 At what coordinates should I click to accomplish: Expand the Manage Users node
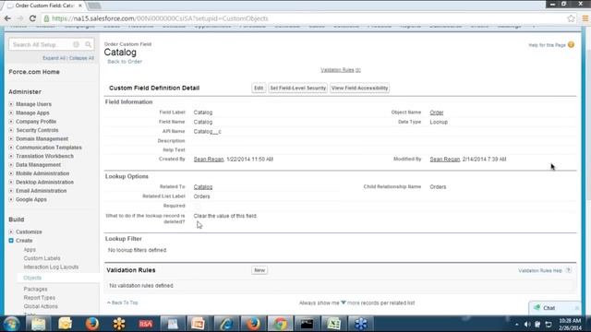click(11, 104)
